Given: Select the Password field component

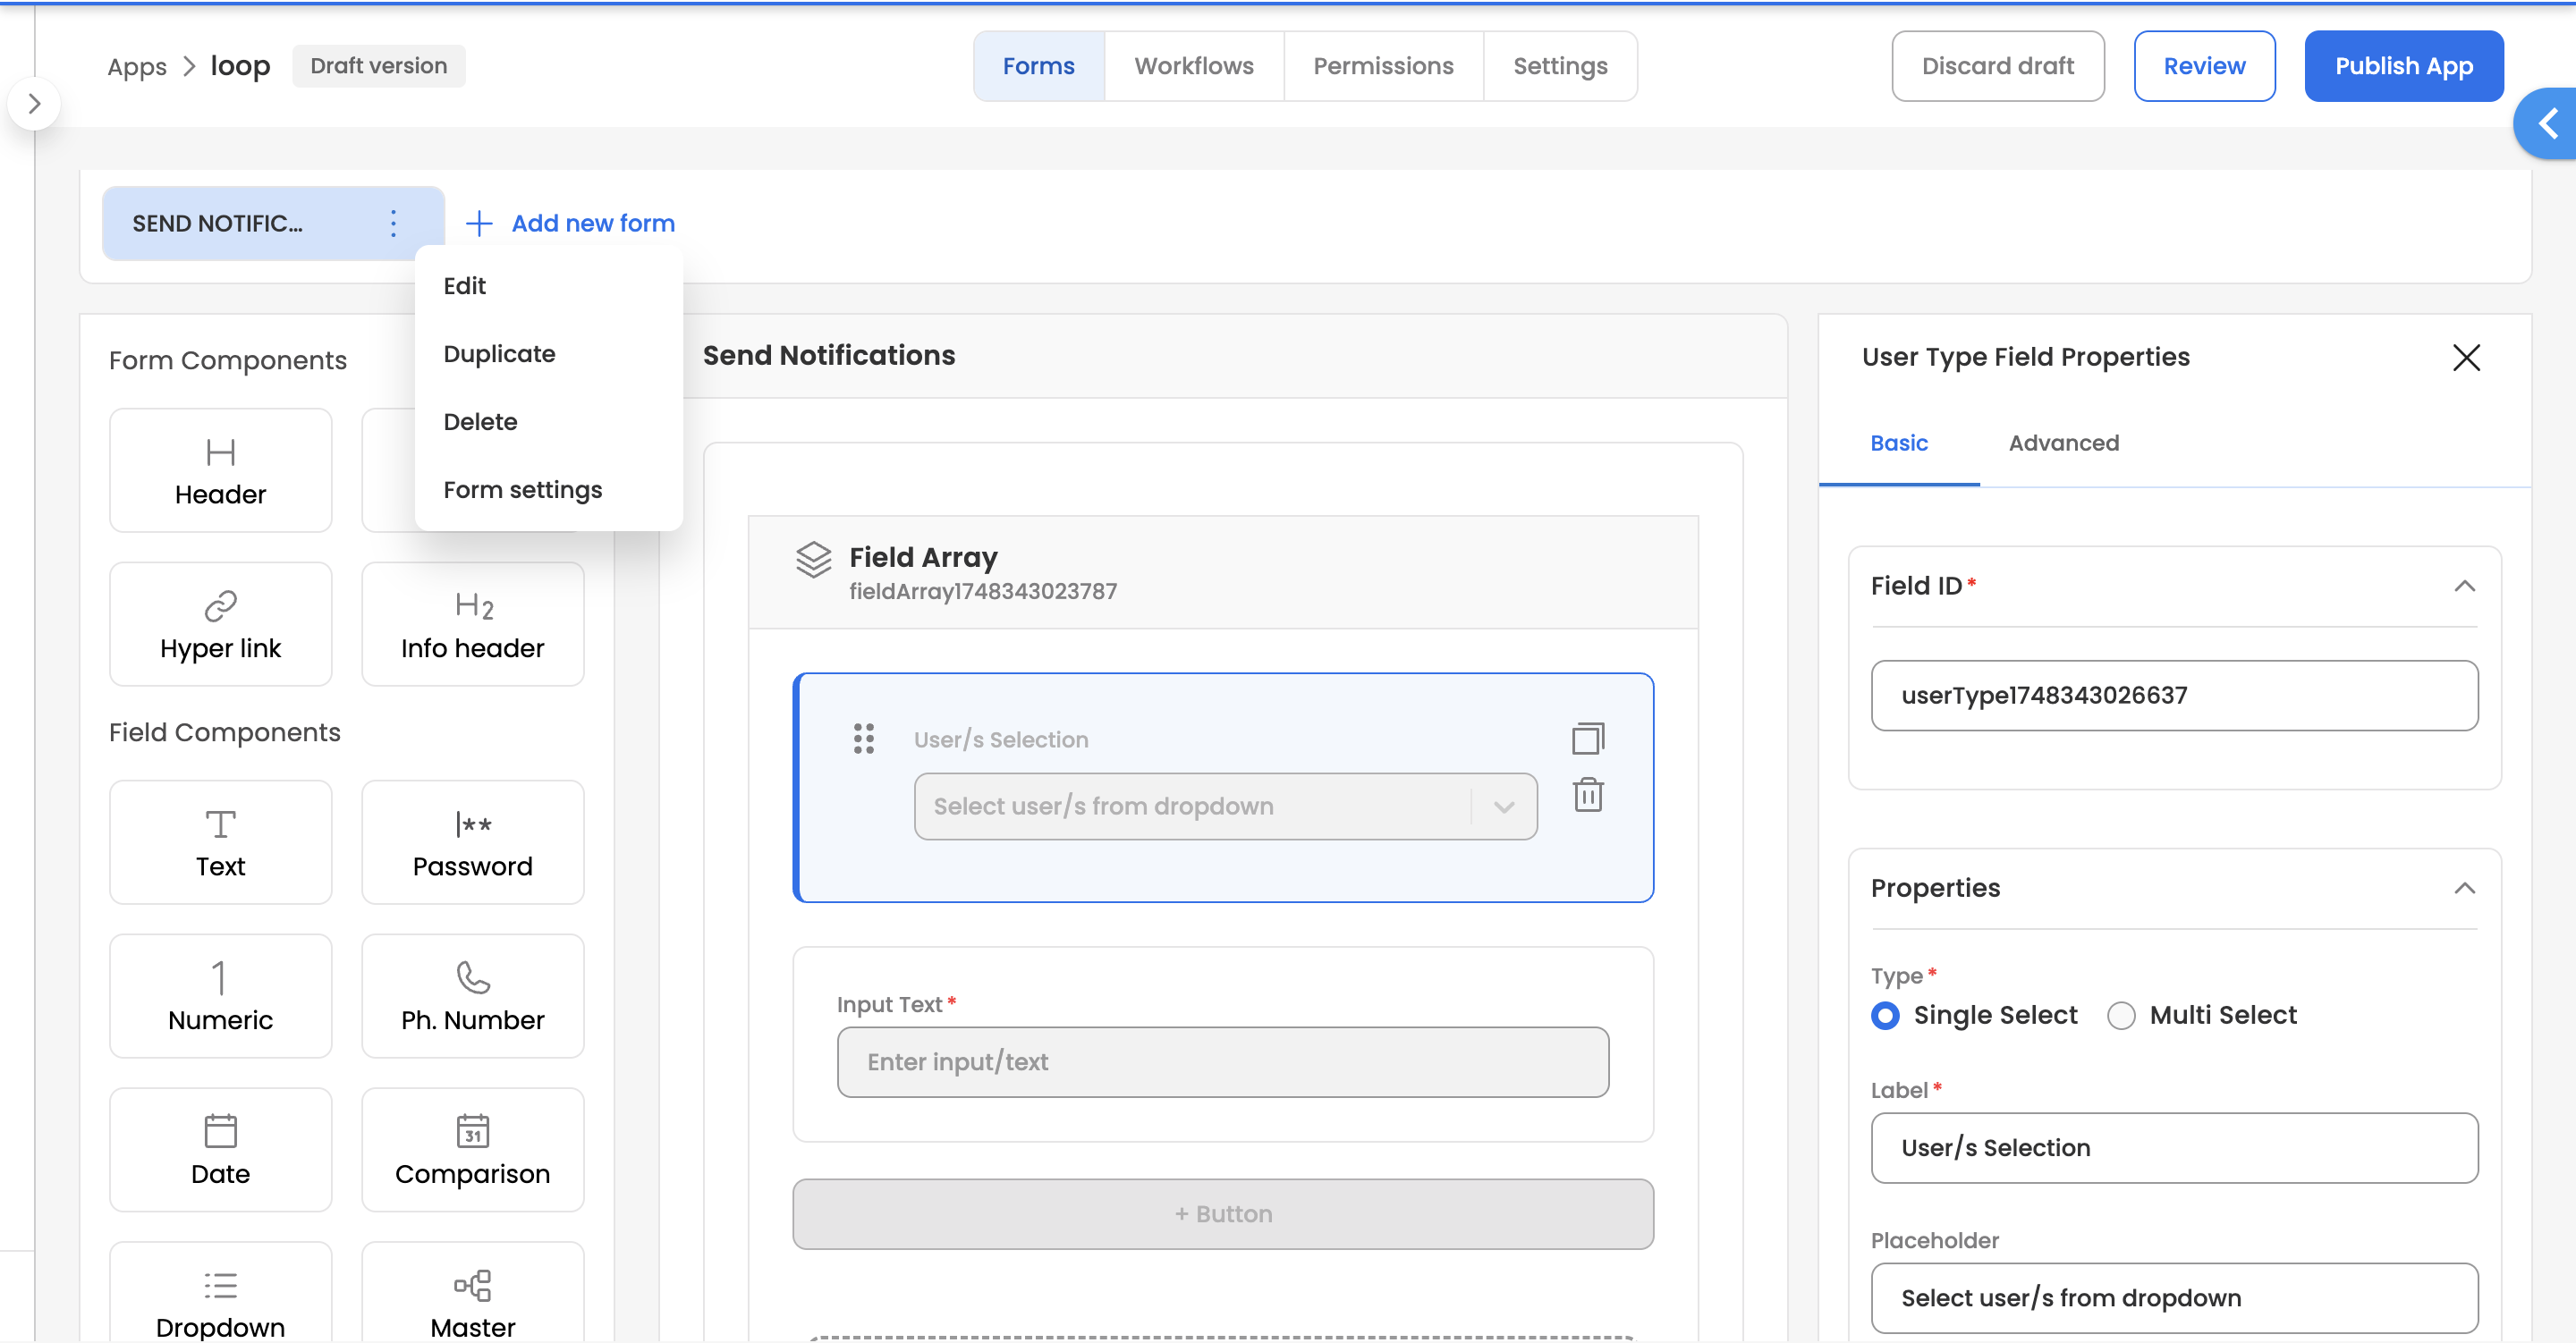Looking at the screenshot, I should [472, 842].
